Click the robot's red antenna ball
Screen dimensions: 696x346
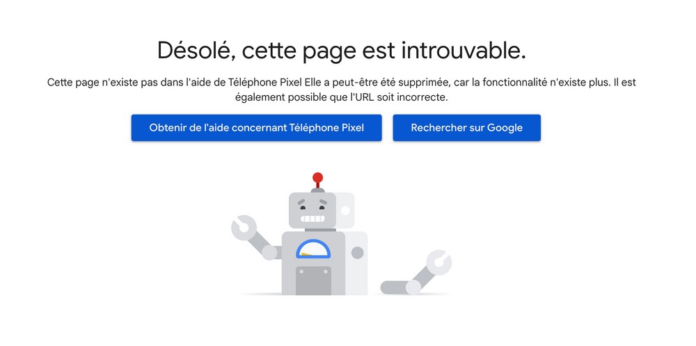coord(317,178)
